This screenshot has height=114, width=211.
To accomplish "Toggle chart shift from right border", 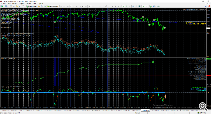I will click(146, 6).
